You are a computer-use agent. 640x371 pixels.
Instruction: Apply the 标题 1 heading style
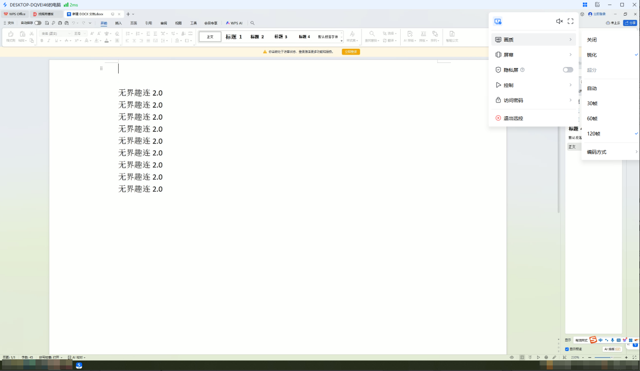click(234, 37)
